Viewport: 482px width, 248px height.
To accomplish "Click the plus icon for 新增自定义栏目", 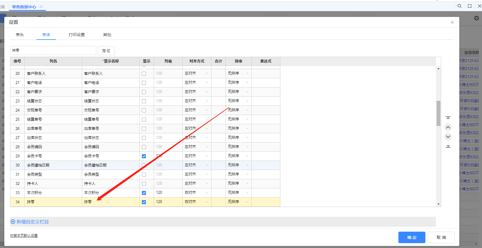I will 13,222.
